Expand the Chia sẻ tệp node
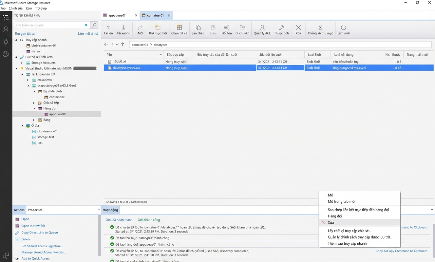This screenshot has width=435, height=262. [34, 103]
